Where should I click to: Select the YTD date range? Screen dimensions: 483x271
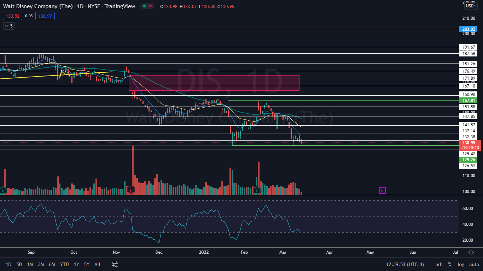(x=64, y=264)
